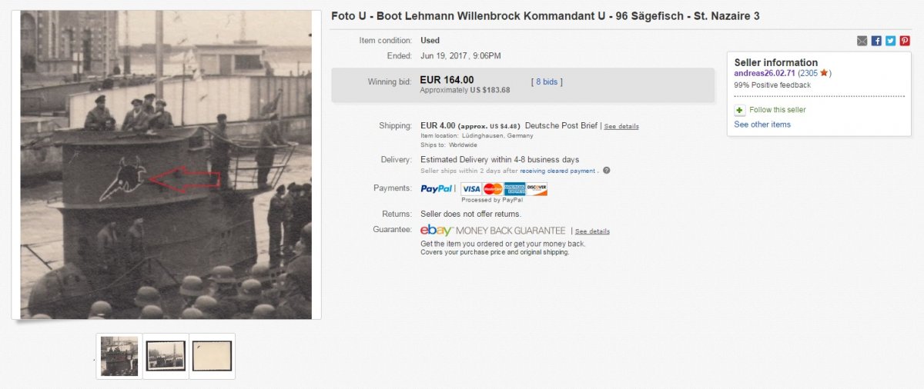This screenshot has height=389, width=924.
Task: Select the first photo thumbnail
Action: pos(119,356)
